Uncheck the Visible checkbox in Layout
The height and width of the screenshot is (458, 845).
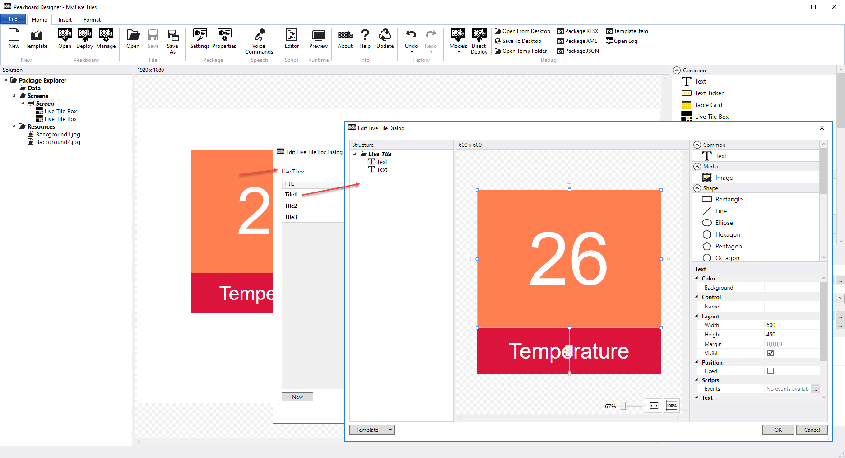[x=771, y=353]
